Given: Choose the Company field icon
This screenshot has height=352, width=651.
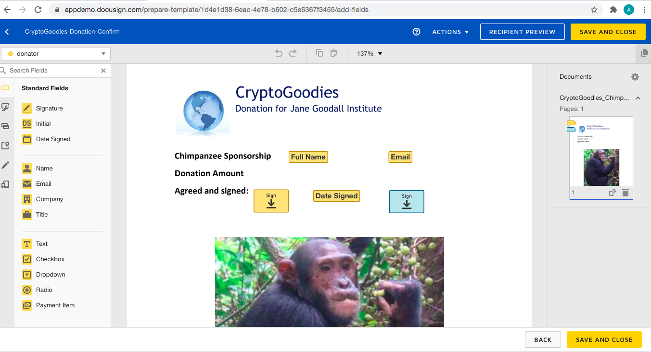Looking at the screenshot, I should [27, 199].
